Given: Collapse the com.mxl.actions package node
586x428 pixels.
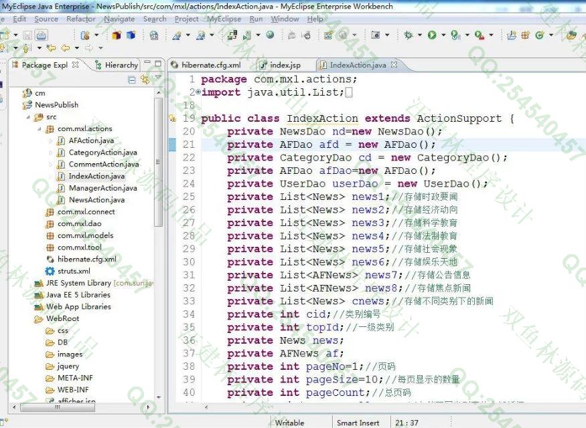Looking at the screenshot, I should click(40, 129).
